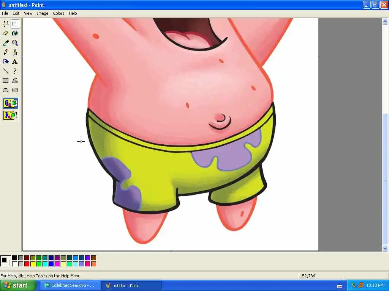Pick the white color swatch
The width and height of the screenshot is (389, 291).
pos(15,264)
